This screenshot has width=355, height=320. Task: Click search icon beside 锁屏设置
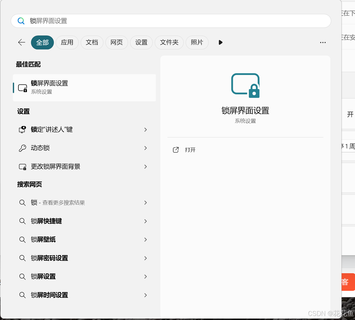22,276
